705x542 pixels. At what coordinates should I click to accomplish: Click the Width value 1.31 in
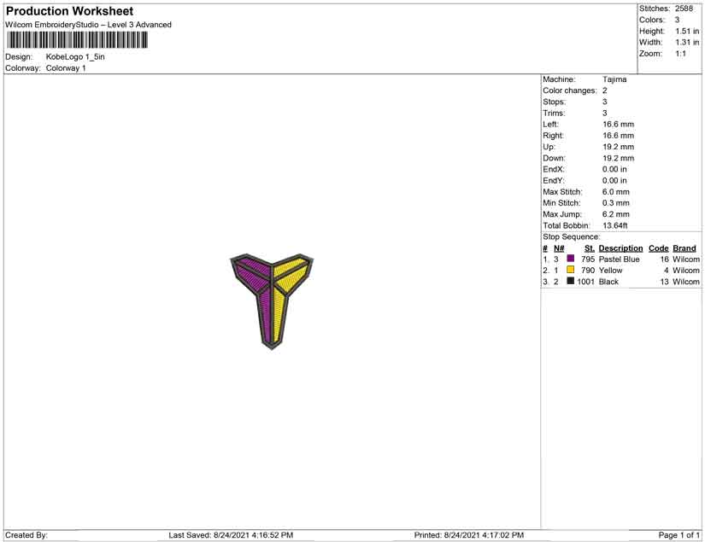687,42
